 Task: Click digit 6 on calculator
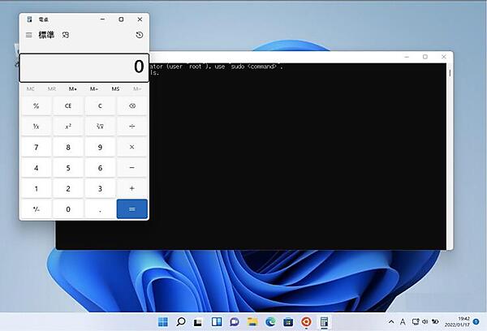pos(100,168)
